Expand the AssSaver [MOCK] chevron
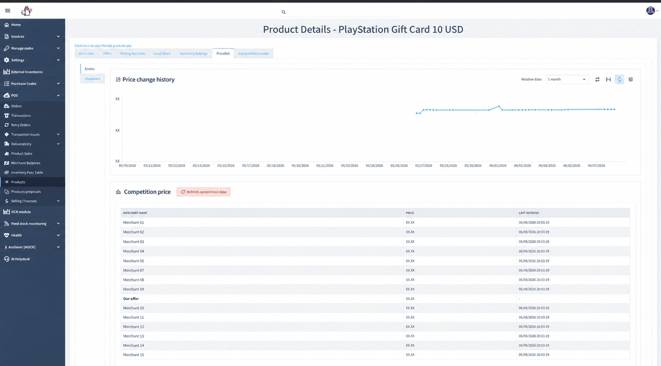Viewport: 661px width, 366px height. [x=58, y=247]
